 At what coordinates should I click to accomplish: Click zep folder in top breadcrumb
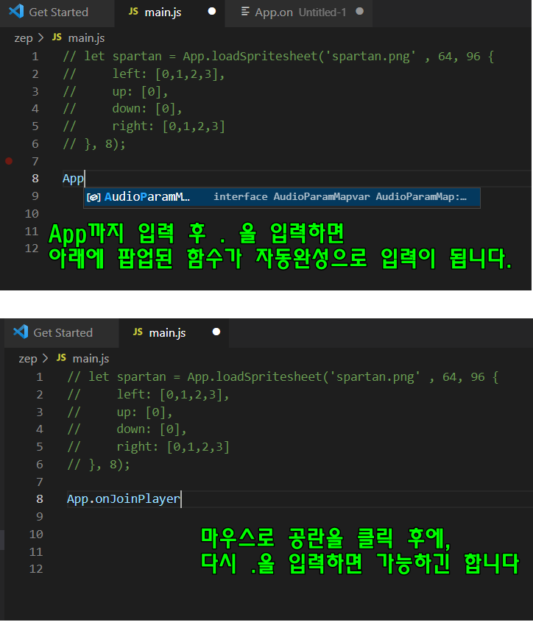click(x=24, y=38)
